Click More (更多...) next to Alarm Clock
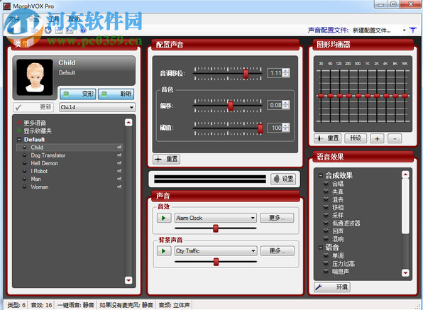Screen dimensions: 423x310 (x=277, y=218)
